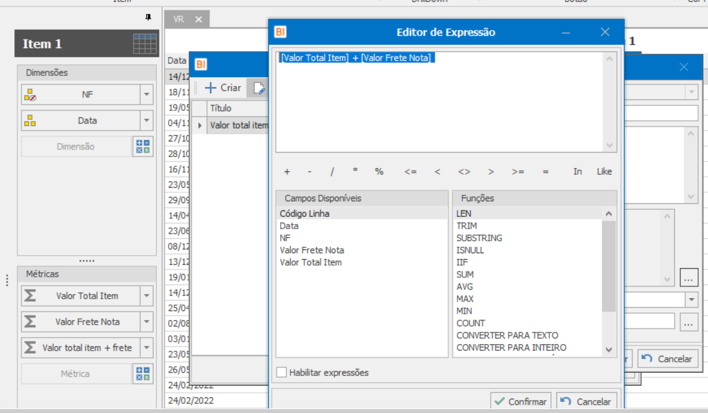
Task: Click sigma icon of Valor total item + frete
Action: tap(30, 347)
